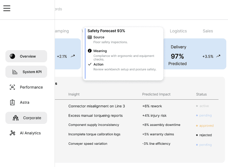Image resolution: width=228 pixels, height=167 pixels.
Task: Open the hamburger menu icon
Action: 7,8
